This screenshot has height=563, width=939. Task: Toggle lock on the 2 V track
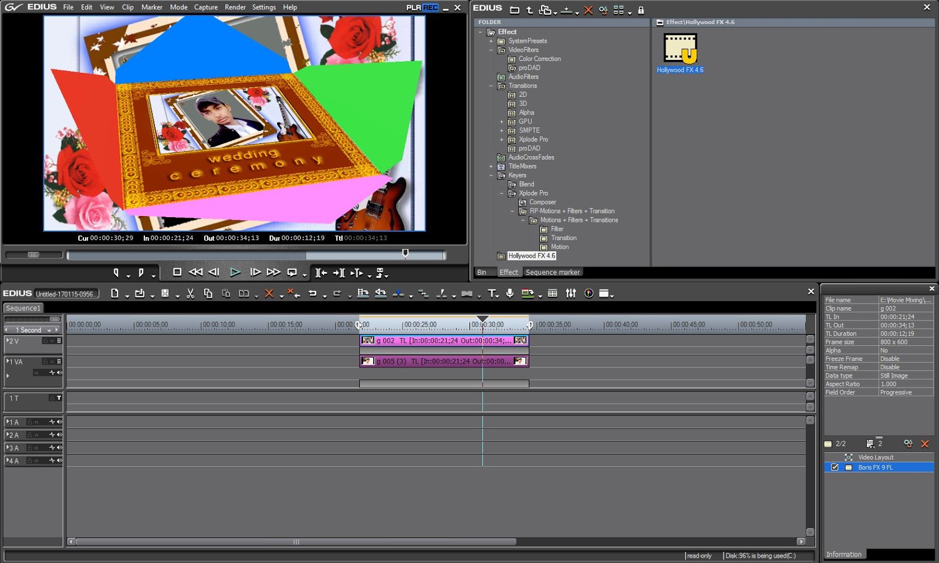pos(45,341)
